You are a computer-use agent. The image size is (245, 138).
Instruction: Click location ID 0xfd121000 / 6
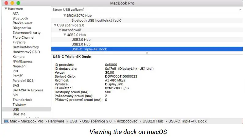click(117, 88)
